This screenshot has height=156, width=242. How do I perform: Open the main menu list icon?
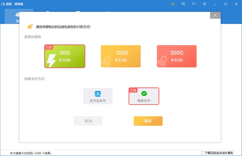pos(204,4)
